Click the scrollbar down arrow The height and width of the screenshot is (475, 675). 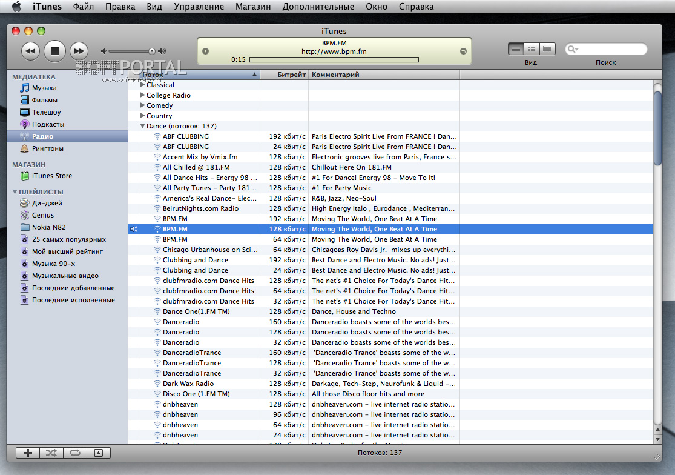[x=657, y=439]
